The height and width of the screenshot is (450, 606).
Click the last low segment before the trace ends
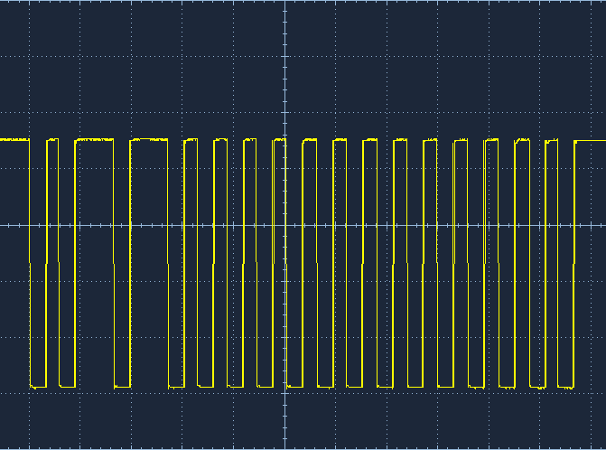pyautogui.click(x=566, y=388)
